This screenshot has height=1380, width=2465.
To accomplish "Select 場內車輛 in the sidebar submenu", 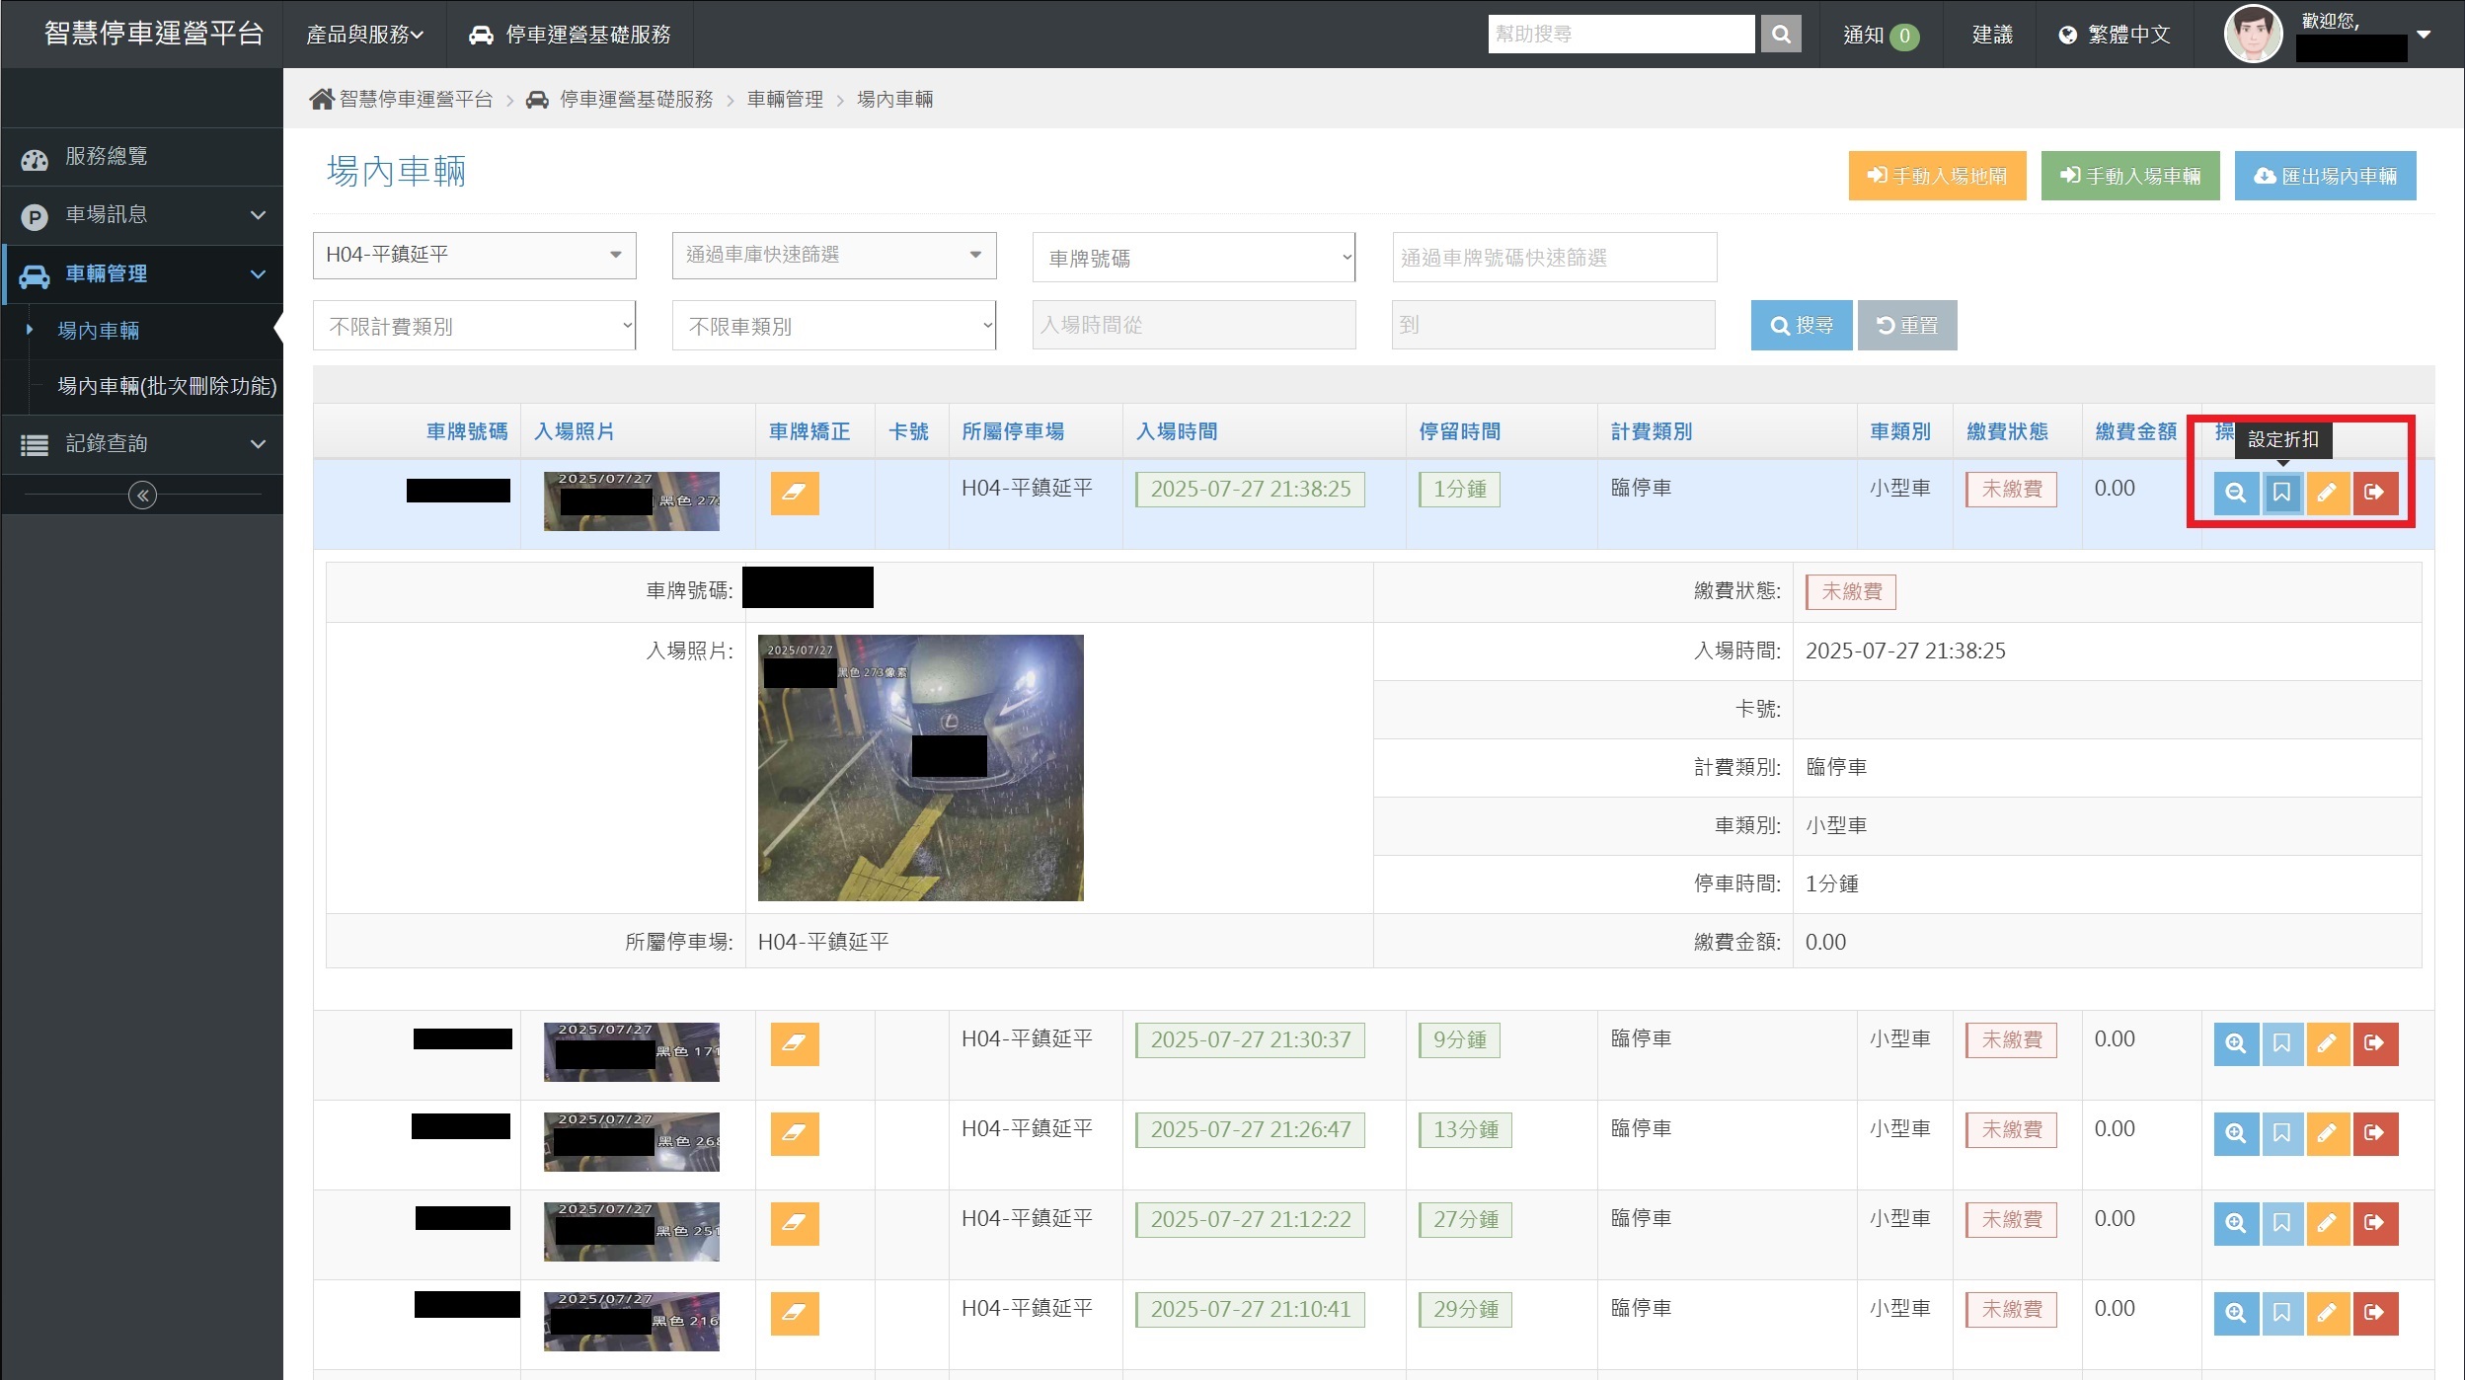I will click(x=99, y=331).
